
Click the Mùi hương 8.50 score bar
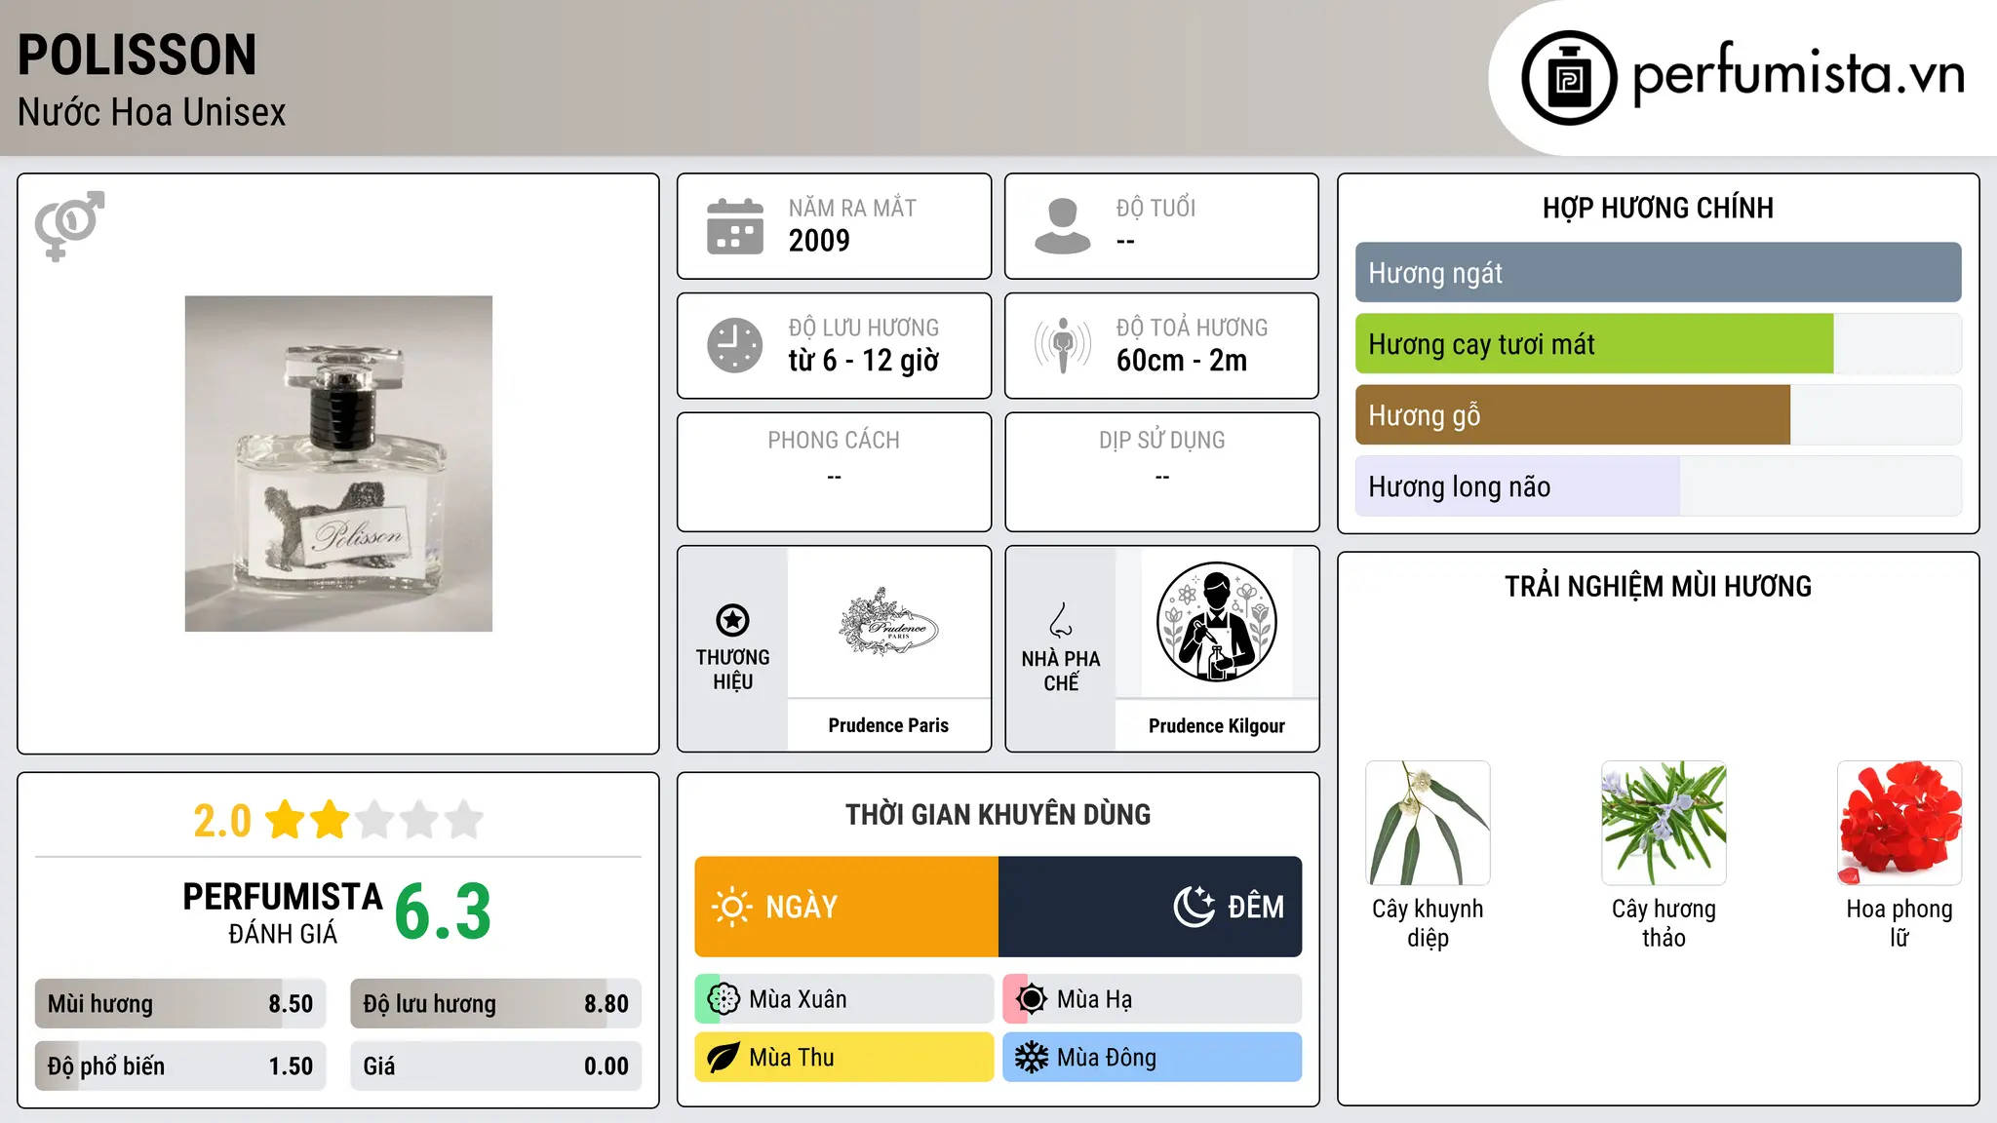tap(180, 1004)
